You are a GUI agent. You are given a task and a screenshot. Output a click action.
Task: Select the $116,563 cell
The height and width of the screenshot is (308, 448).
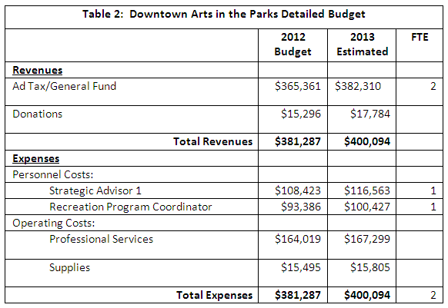coord(367,190)
